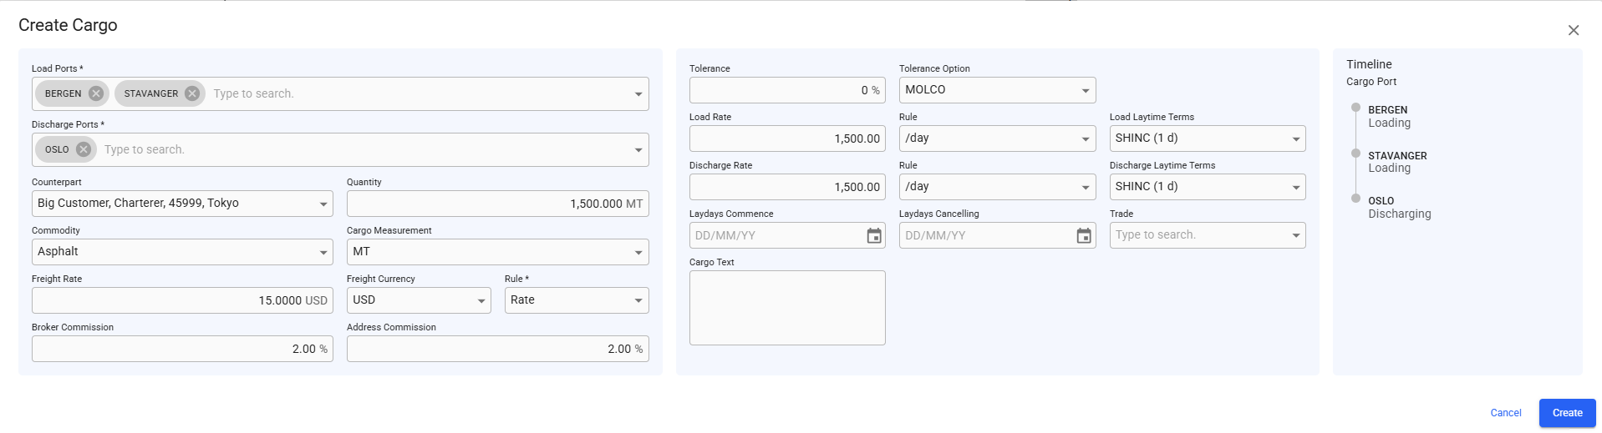The image size is (1602, 433).
Task: Open Laydays Cancelling calendar picker
Action: click(x=1084, y=236)
